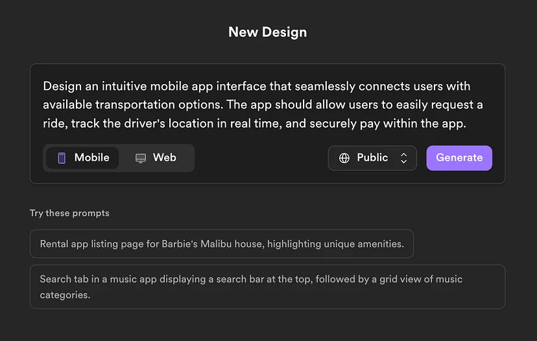Image resolution: width=537 pixels, height=341 pixels.
Task: Click the up-down chevron on visibility selector
Action: pos(404,158)
